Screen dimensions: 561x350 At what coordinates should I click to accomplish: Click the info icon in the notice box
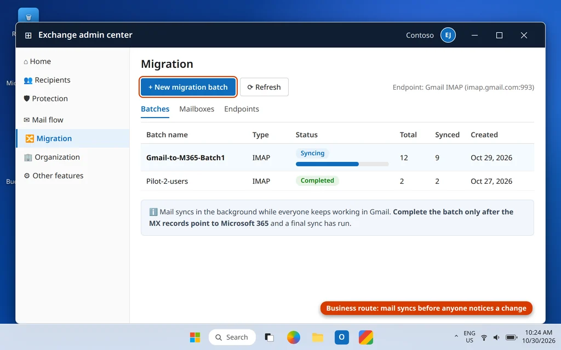pos(153,212)
